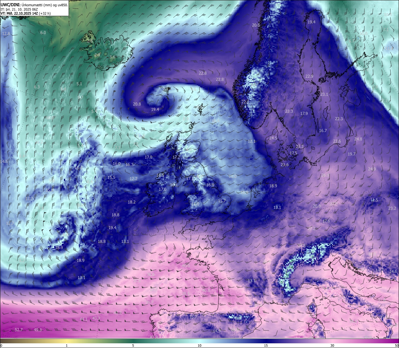Viewport: 399px width, 348px height.
Task: Click the 23.2 value on the map
Action: click(x=392, y=208)
